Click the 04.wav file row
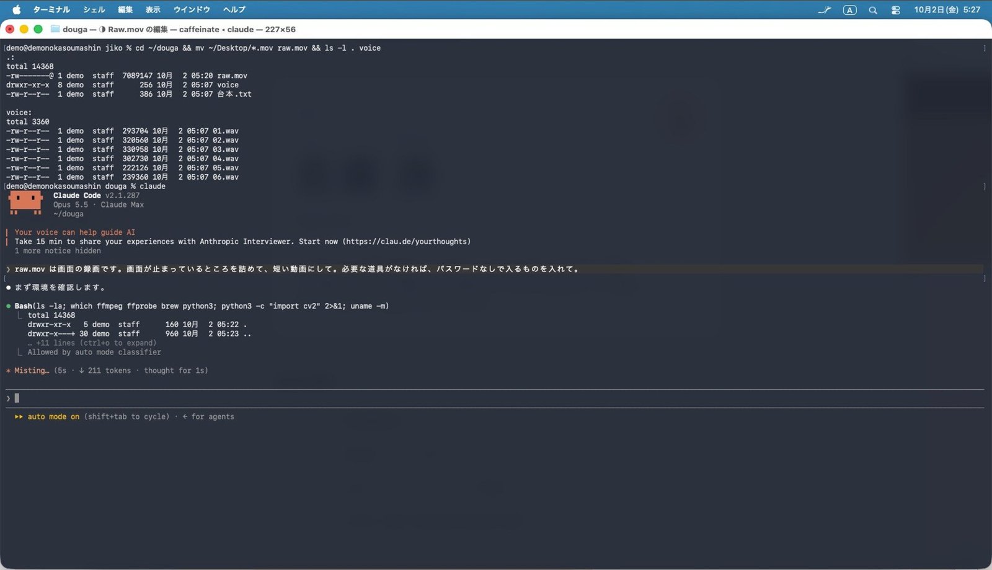The height and width of the screenshot is (570, 992). pyautogui.click(x=123, y=159)
